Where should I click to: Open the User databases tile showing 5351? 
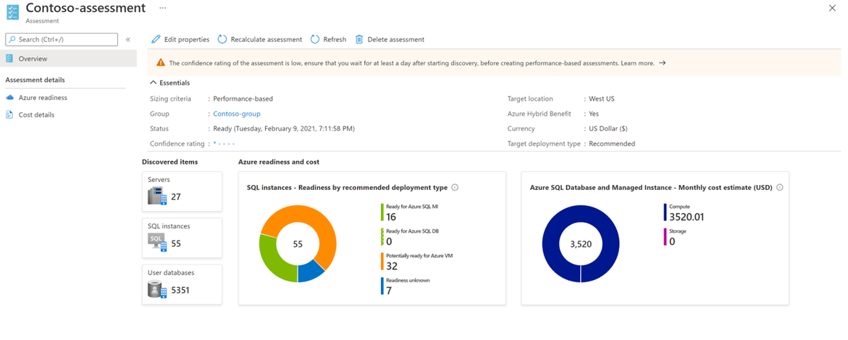(182, 284)
